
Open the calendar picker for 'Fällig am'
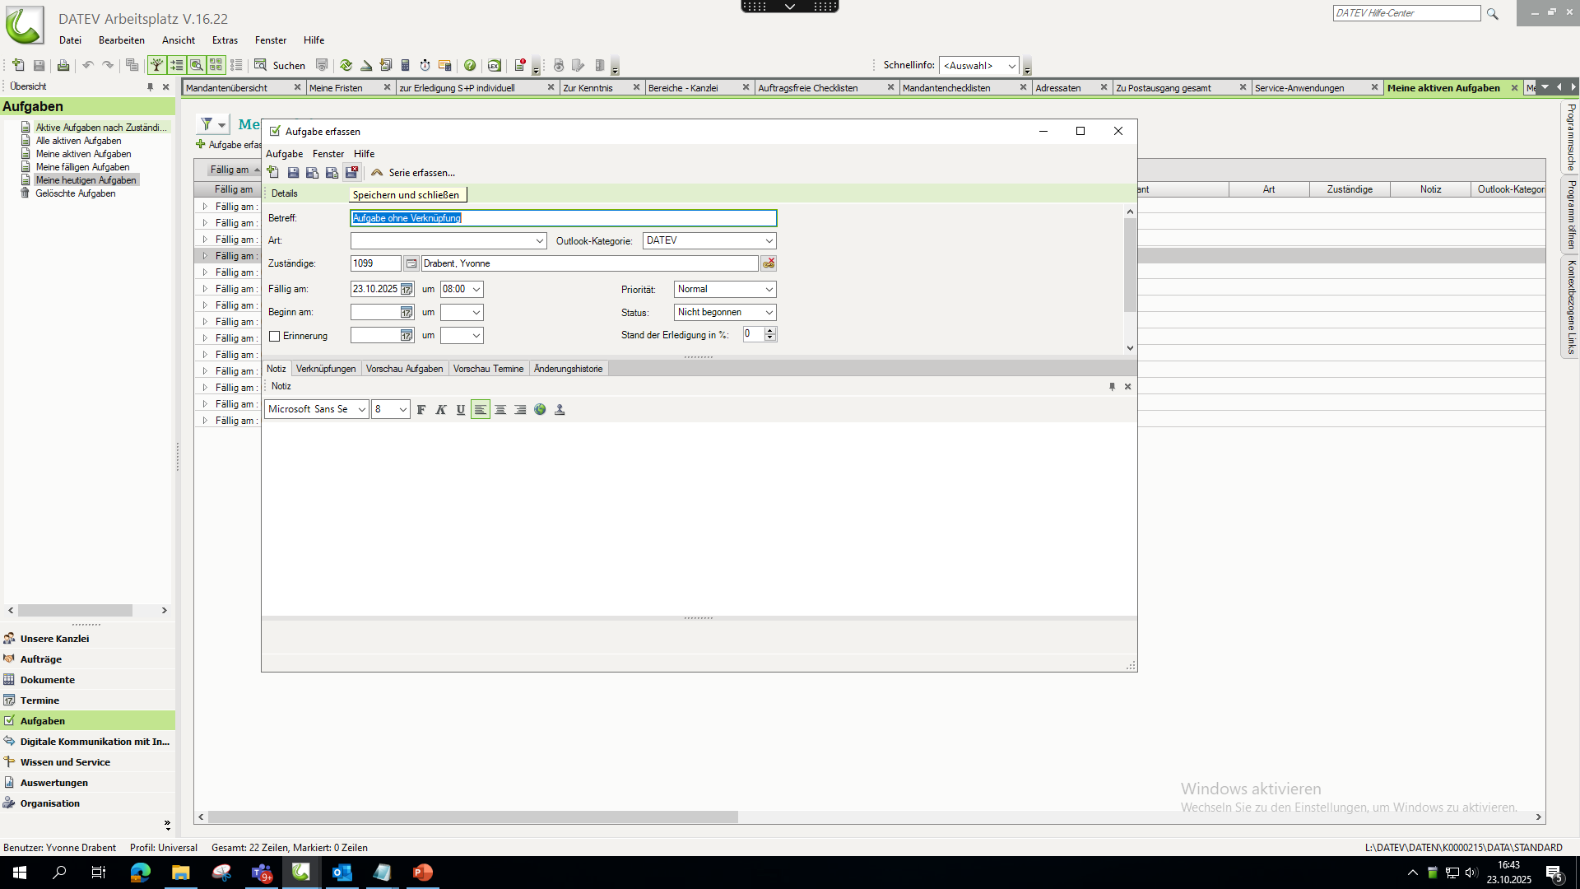click(407, 289)
